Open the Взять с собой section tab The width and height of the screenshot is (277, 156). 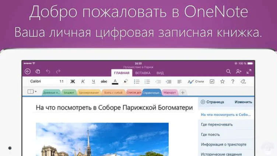tap(113, 93)
